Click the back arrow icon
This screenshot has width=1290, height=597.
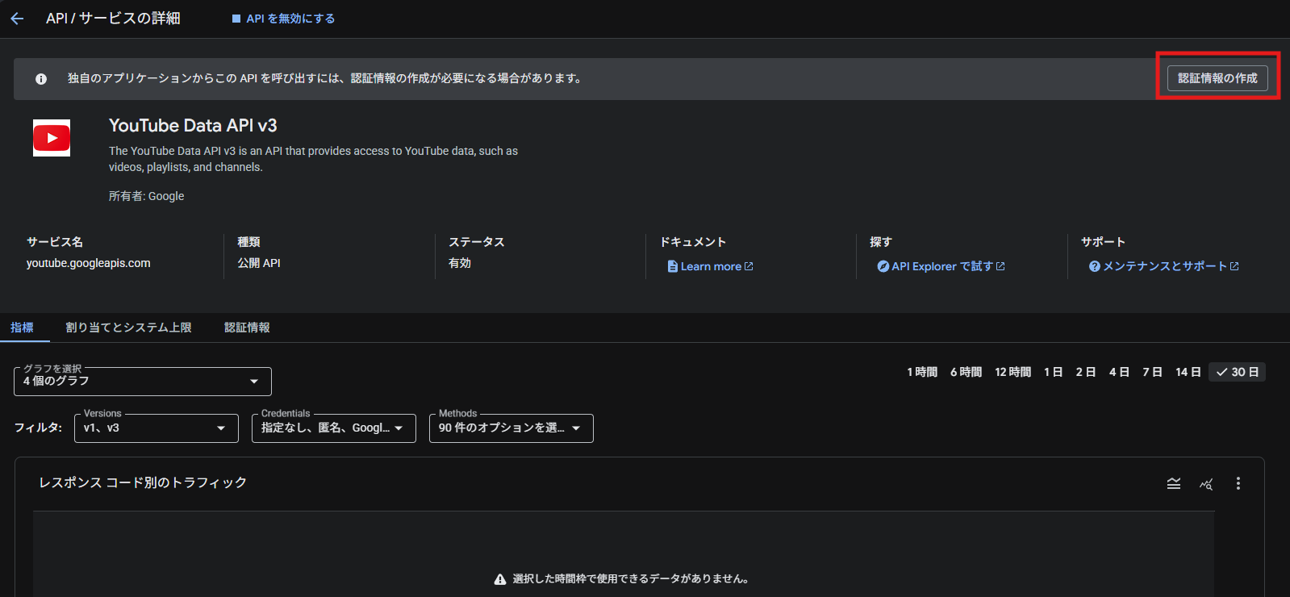point(17,19)
